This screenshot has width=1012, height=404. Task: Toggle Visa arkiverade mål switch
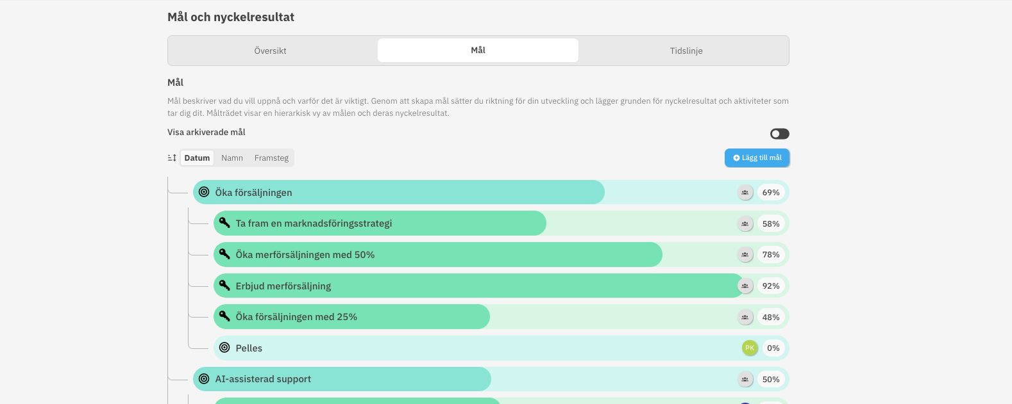coord(779,134)
